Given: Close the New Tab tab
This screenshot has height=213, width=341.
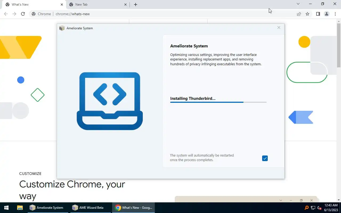Looking at the screenshot, I should [x=126, y=5].
